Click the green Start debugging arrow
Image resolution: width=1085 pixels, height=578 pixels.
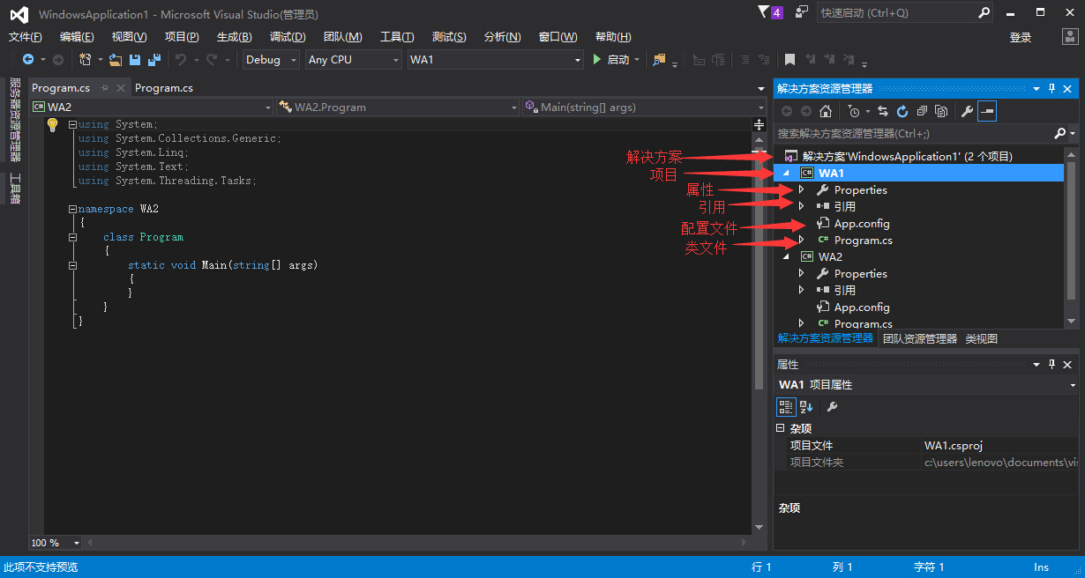point(597,60)
